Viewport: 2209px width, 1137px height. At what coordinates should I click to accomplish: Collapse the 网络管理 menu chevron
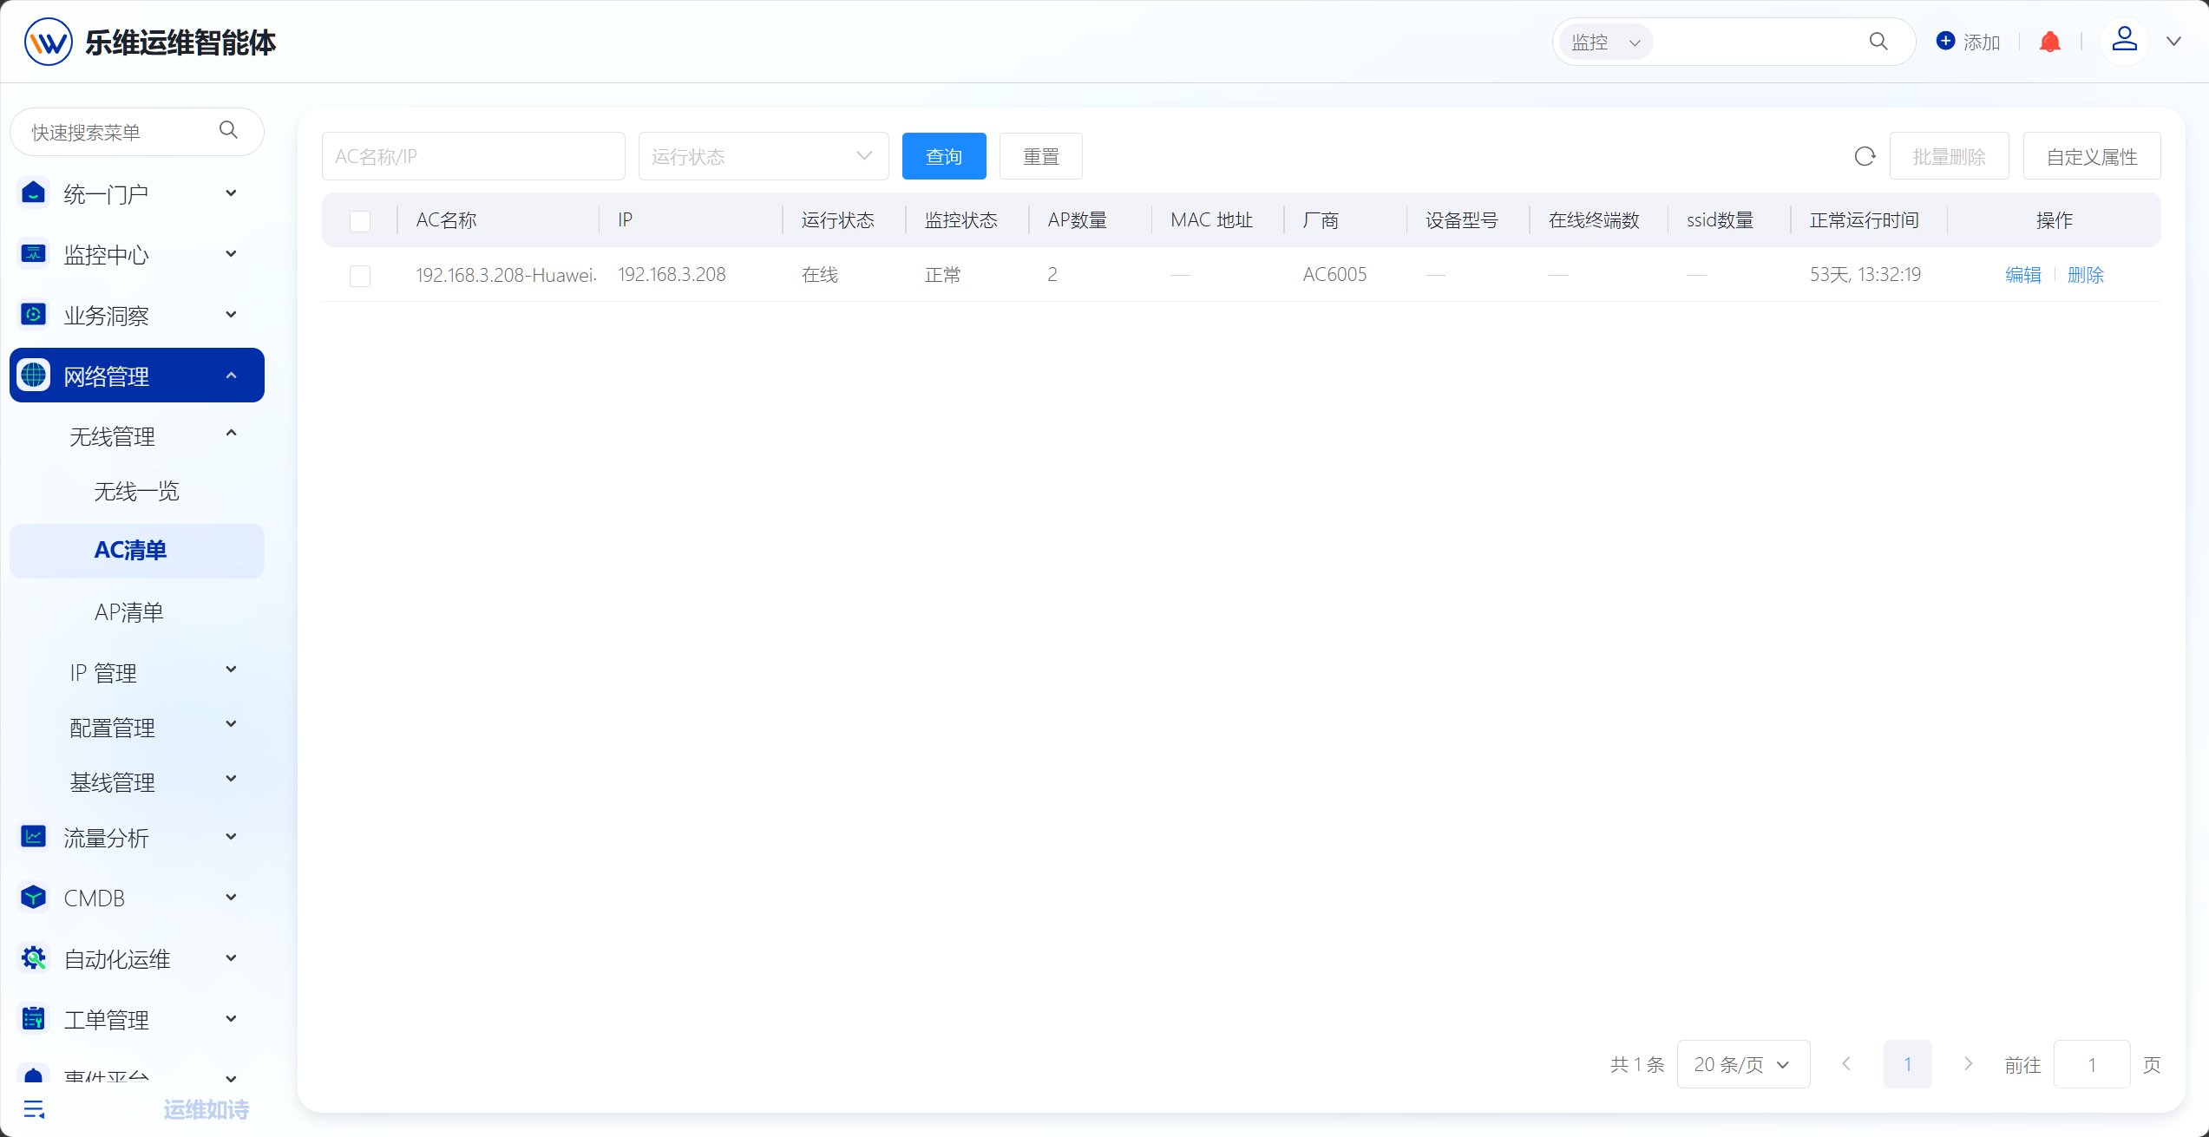231,375
